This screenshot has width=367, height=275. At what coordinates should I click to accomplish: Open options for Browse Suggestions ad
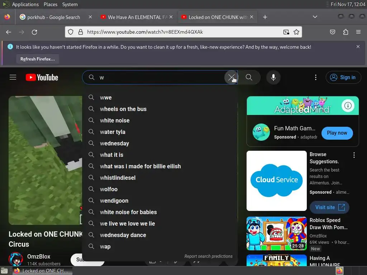(x=354, y=155)
